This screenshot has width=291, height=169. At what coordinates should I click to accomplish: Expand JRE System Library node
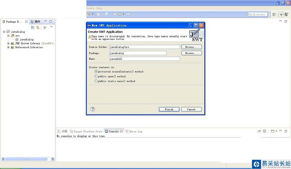pyautogui.click(x=8, y=43)
